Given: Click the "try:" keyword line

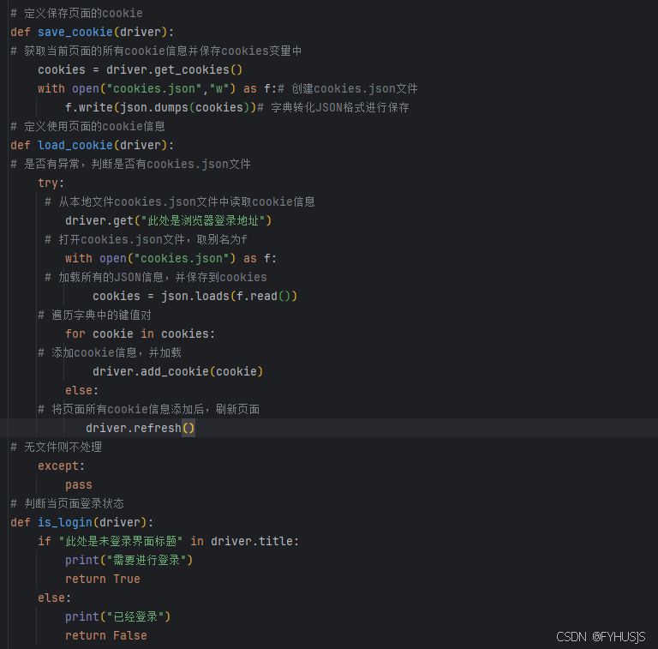Looking at the screenshot, I should (x=51, y=183).
